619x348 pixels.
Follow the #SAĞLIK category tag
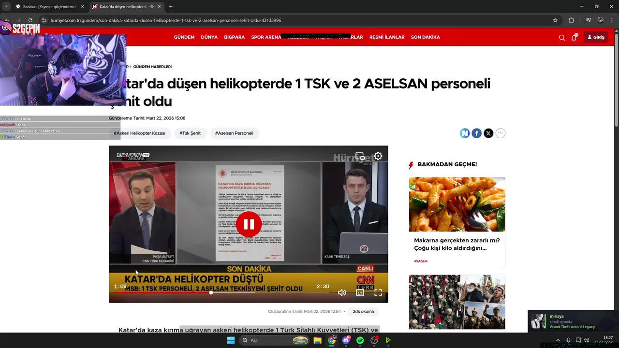point(421,261)
